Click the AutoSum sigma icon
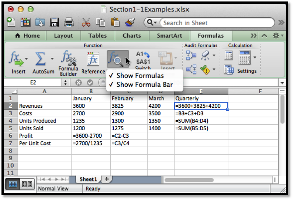 41,58
